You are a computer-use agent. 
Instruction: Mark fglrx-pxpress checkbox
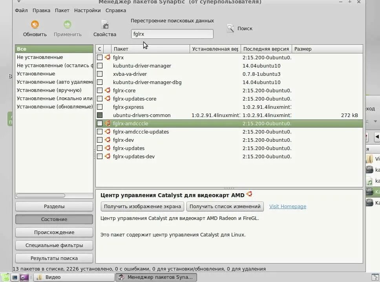coord(100,107)
